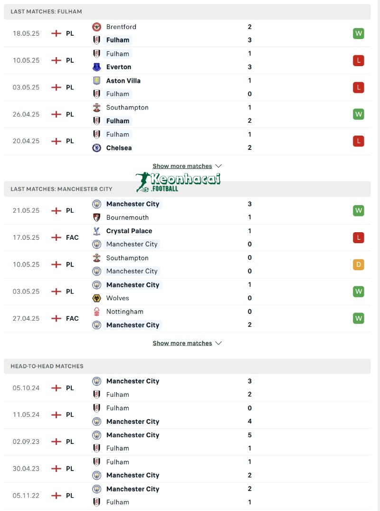Click the Nottingham Forest crest icon

point(97,312)
